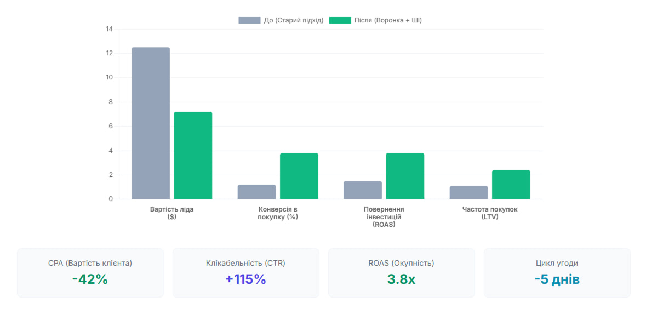Open the CTR card showing +115%
The height and width of the screenshot is (314, 646).
tap(245, 273)
